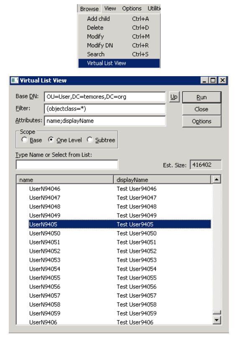Click the Est. Size value field
Image resolution: width=236 pixels, height=337 pixels.
(205, 165)
